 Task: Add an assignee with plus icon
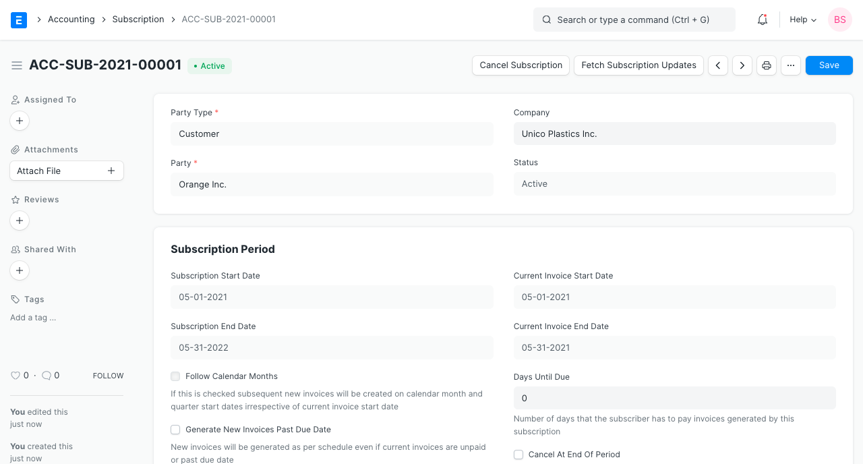click(20, 121)
